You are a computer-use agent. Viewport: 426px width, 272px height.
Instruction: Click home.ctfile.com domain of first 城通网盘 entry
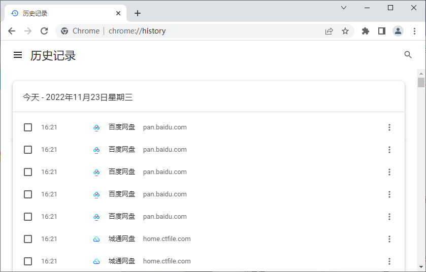coord(167,239)
